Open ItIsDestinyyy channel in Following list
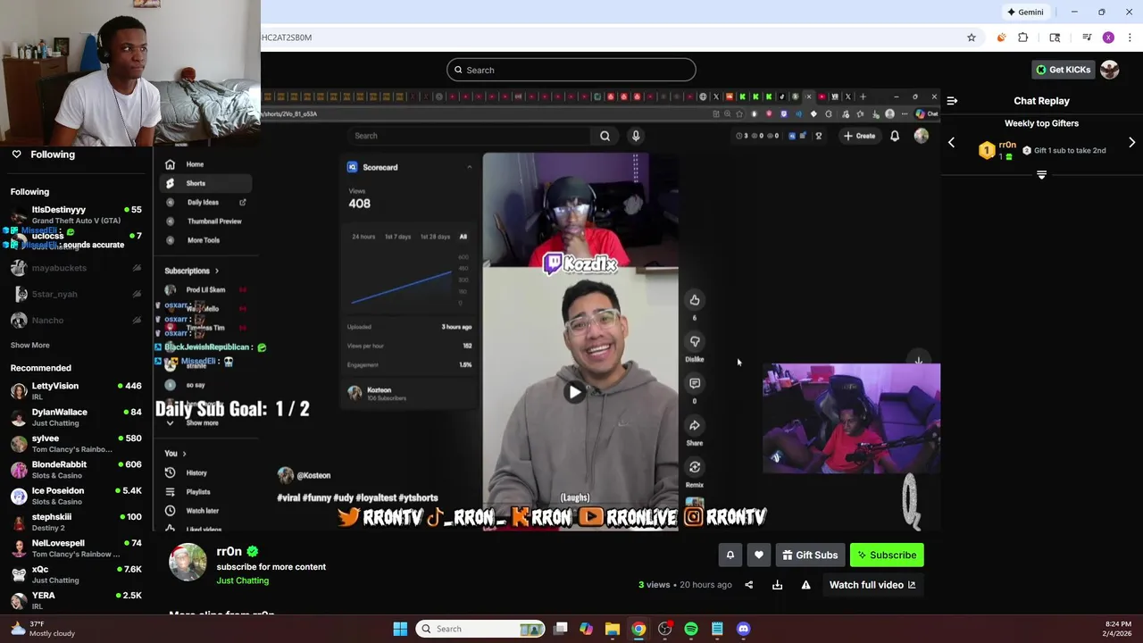This screenshot has width=1143, height=643. [76, 214]
